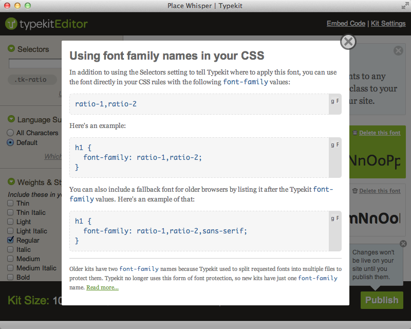Viewport: 411px width, 329px height.
Task: Click the Typekit logo icon
Action: pyautogui.click(x=11, y=24)
